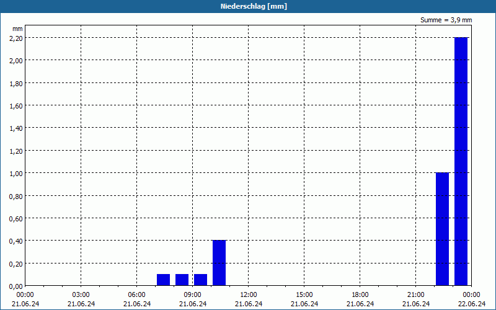Click the 1,00 y-axis label
This screenshot has height=310, width=496.
[16, 174]
